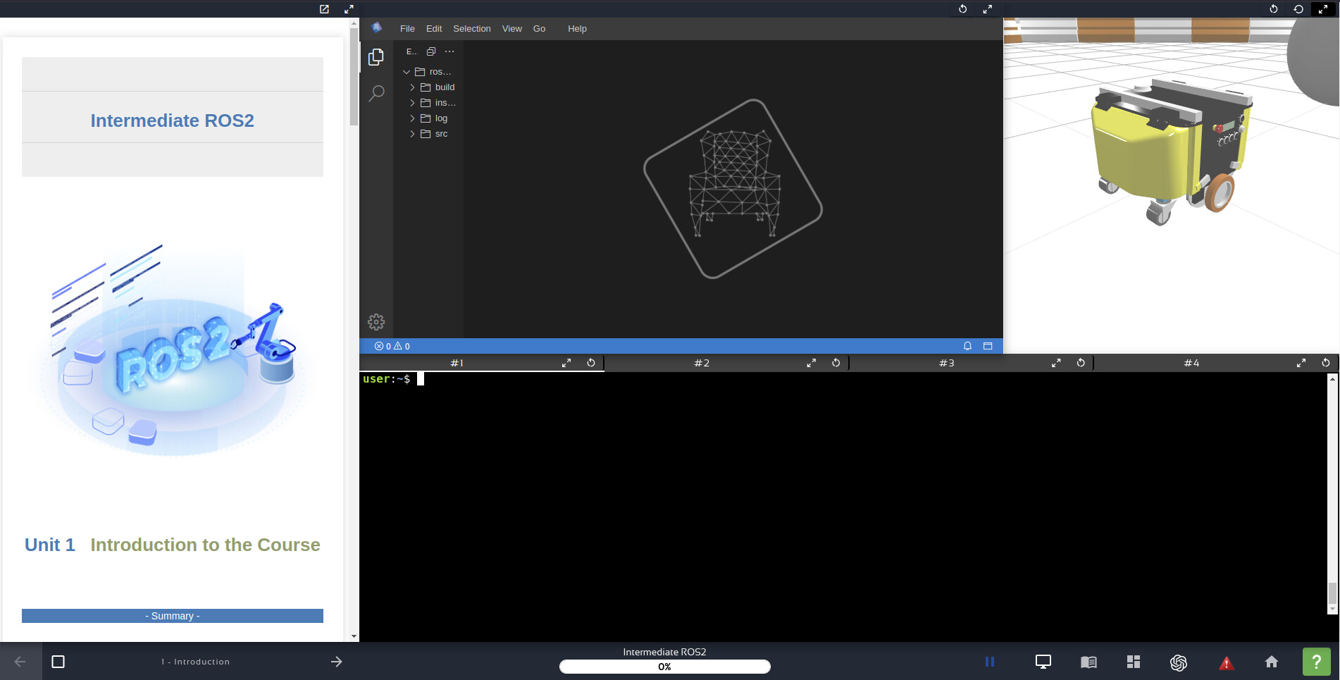Open the Manage gear in the IDE
Viewport: 1340px width, 680px height.
click(x=376, y=322)
